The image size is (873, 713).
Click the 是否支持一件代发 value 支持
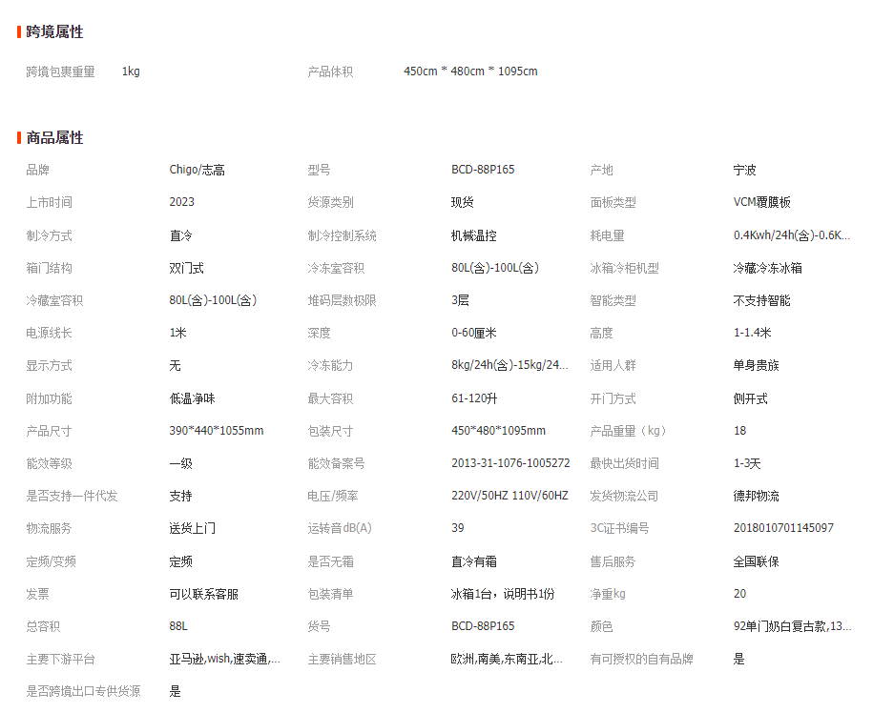pyautogui.click(x=180, y=496)
